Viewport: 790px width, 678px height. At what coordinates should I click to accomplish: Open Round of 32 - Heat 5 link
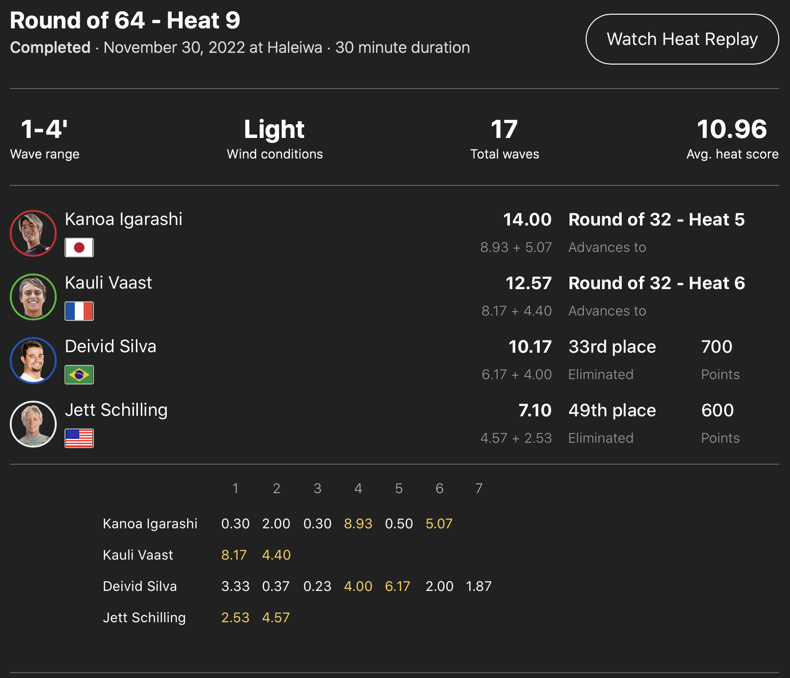tap(656, 220)
